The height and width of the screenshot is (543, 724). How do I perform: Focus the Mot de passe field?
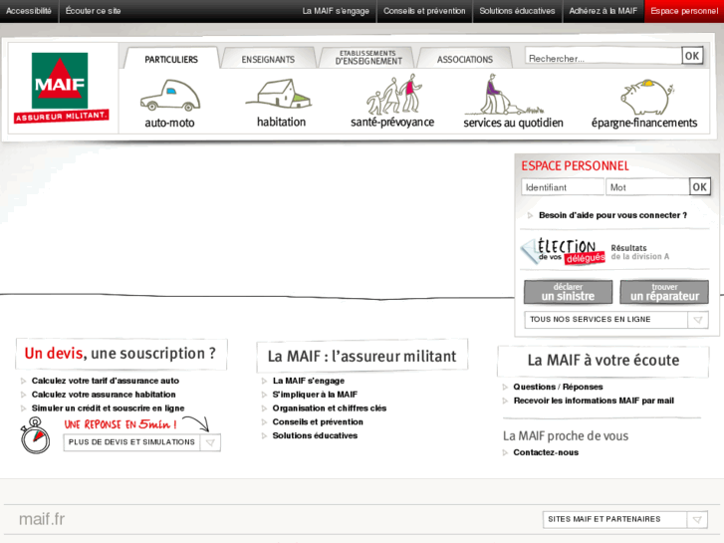[x=647, y=187]
